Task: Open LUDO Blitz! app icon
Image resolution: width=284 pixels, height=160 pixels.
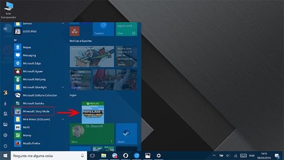Action: [x=18, y=32]
